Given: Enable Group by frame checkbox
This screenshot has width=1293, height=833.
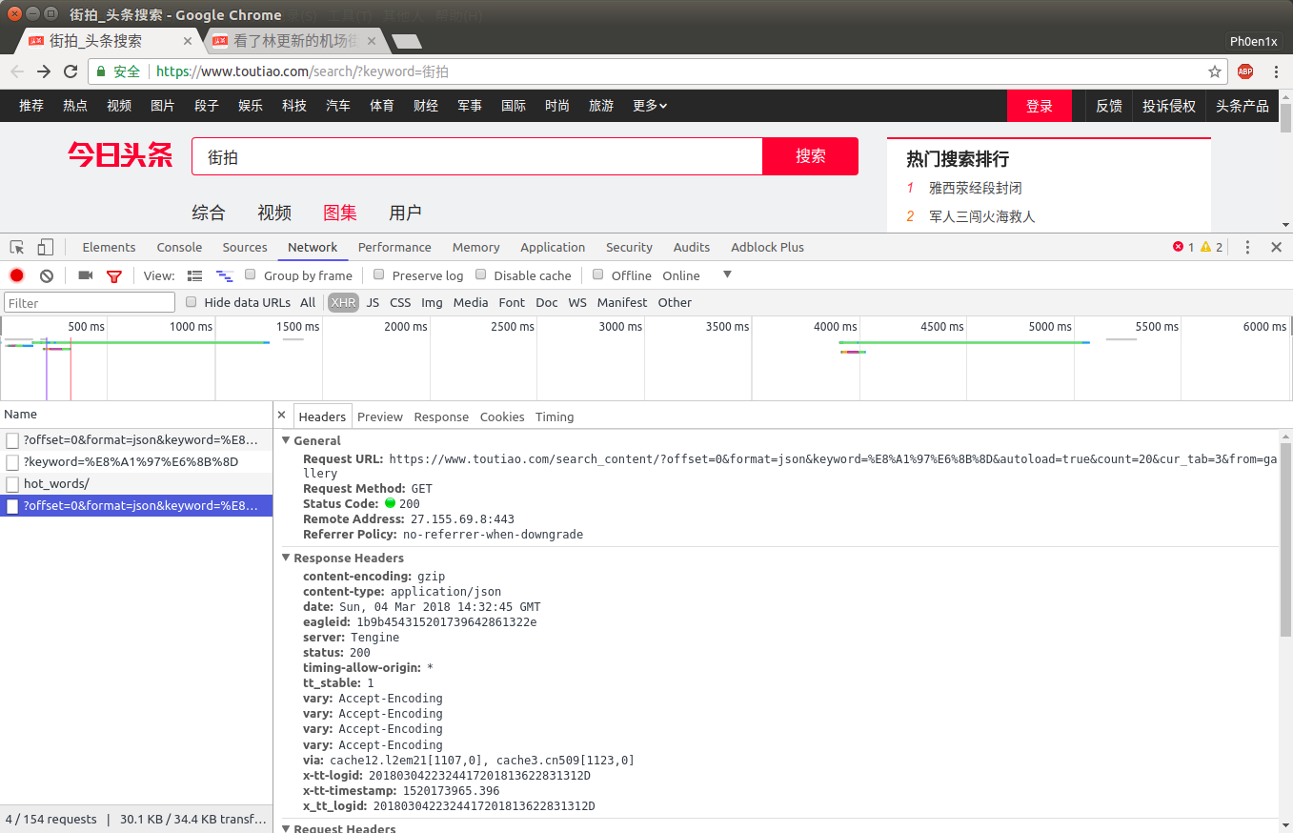Looking at the screenshot, I should (251, 274).
